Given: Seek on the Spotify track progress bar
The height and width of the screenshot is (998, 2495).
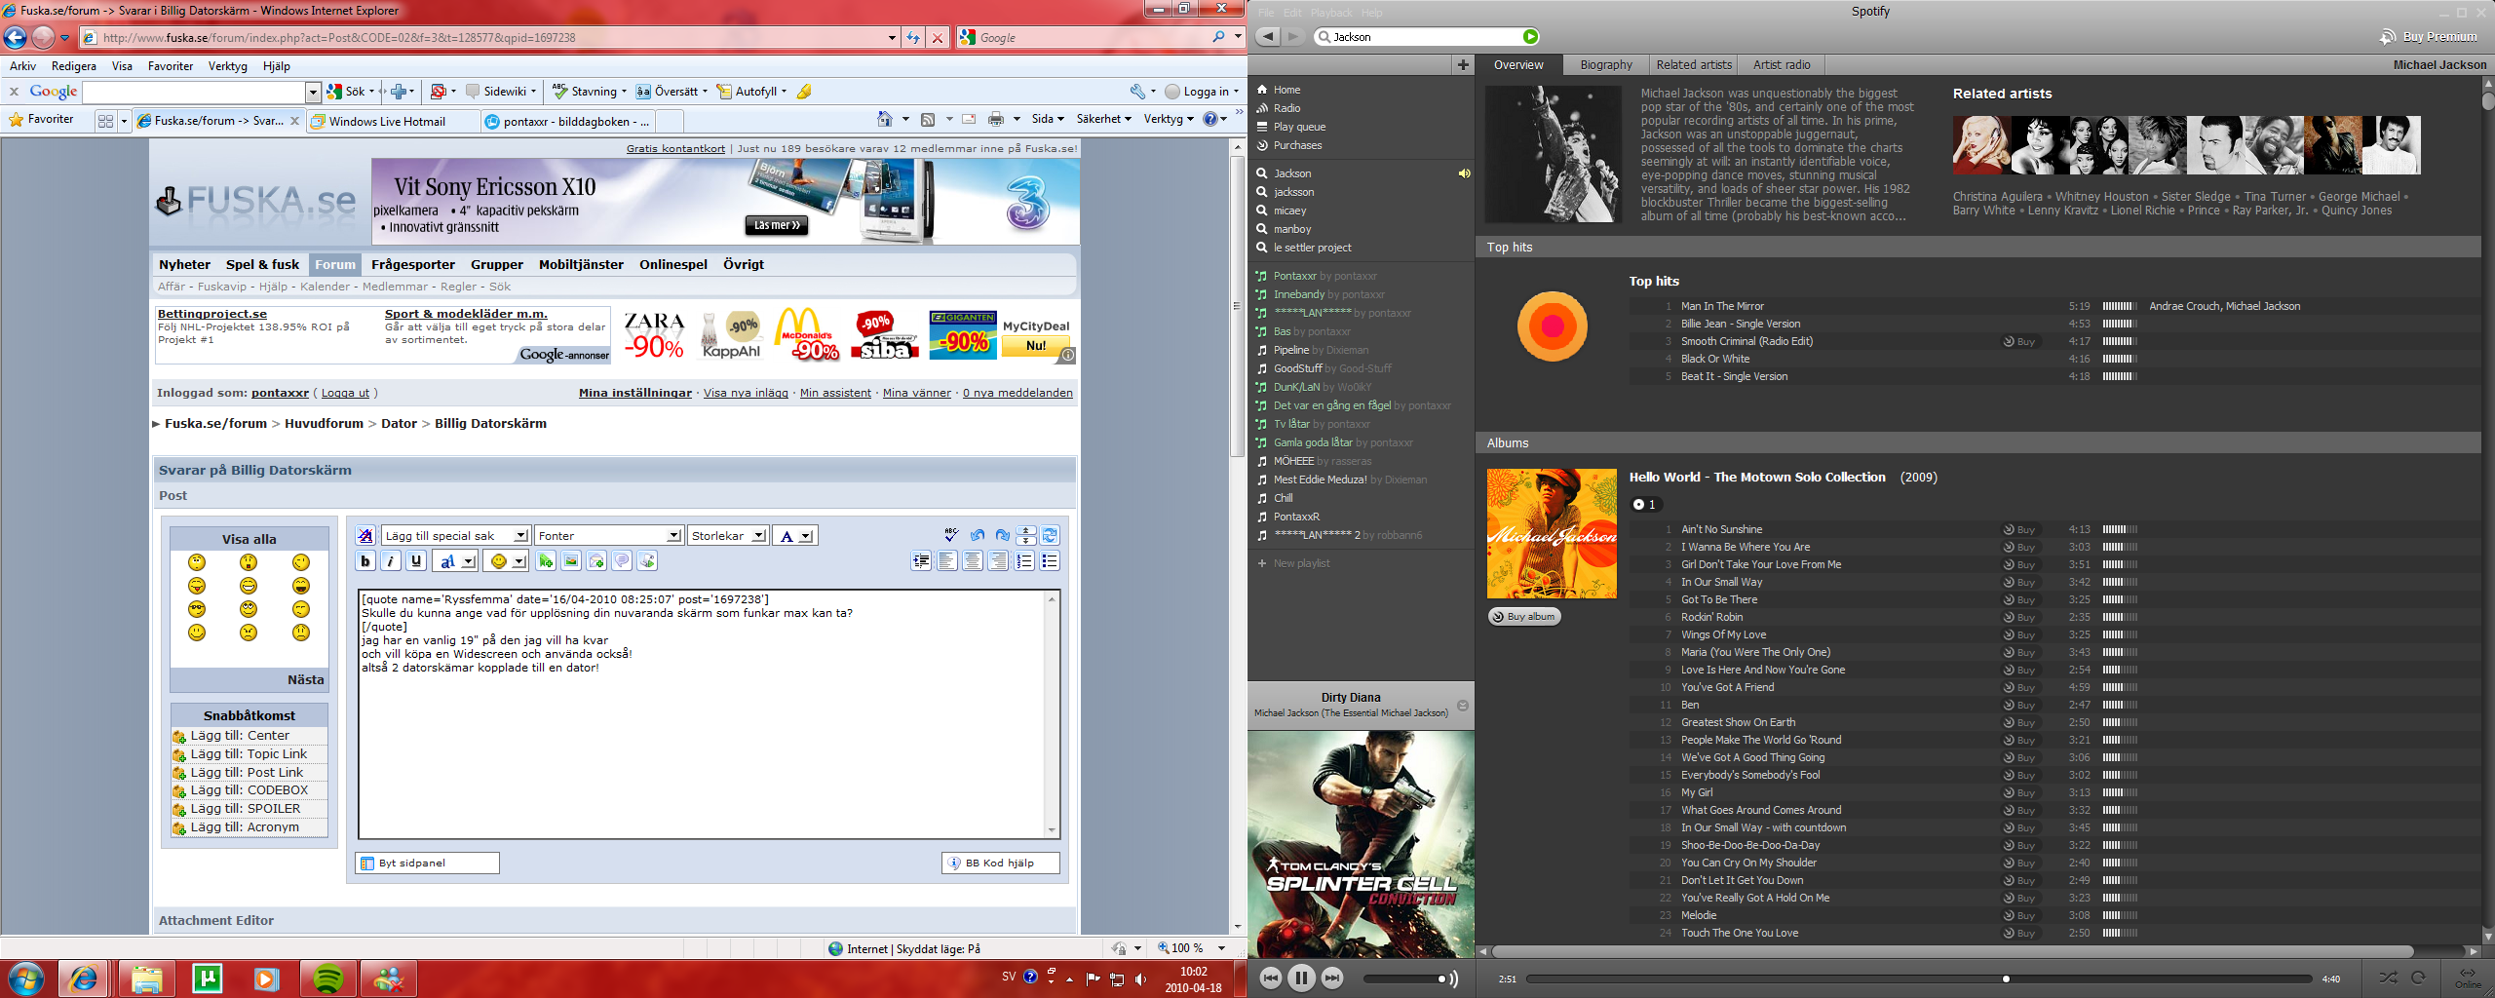Looking at the screenshot, I should coord(1918,979).
